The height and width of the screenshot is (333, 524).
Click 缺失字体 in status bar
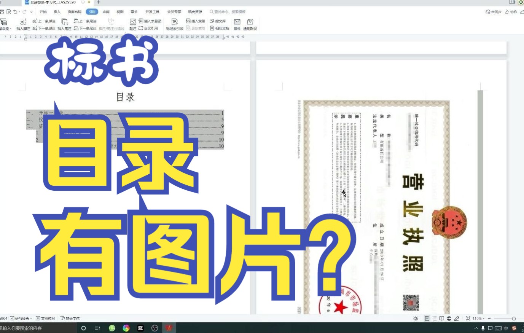tap(70, 318)
